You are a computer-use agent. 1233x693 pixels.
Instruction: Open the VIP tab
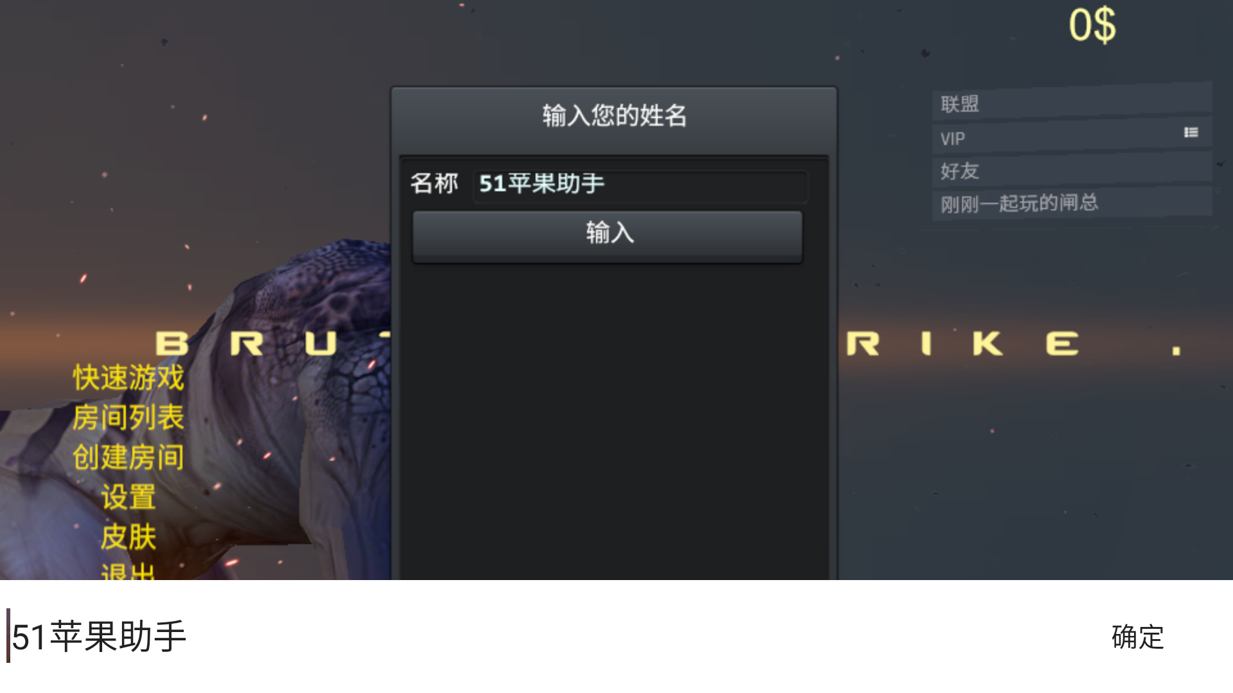pyautogui.click(x=1072, y=137)
